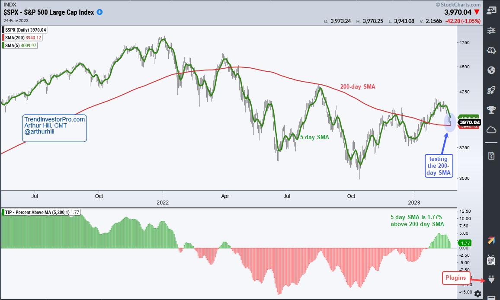This screenshot has width=500, height=300.
Task: Click the blue plus icon beside the chart title
Action: coord(100,12)
